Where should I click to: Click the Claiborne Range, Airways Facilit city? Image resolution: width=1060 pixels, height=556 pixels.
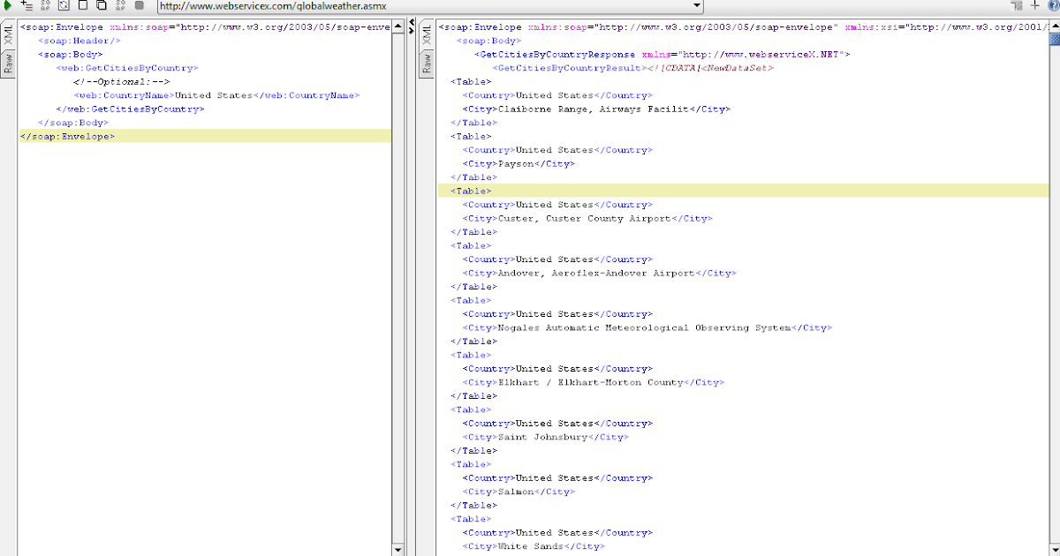596,109
